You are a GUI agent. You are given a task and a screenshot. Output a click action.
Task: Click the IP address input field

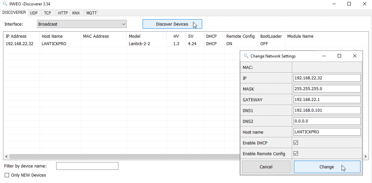pyautogui.click(x=327, y=78)
